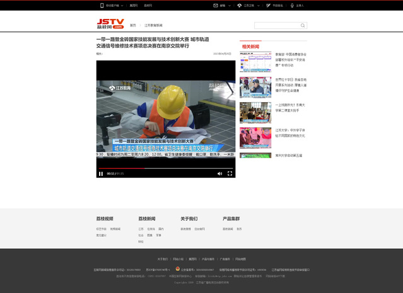The image size is (403, 293).
Task: Enter fullscreen mode on the video player
Action: [230, 173]
